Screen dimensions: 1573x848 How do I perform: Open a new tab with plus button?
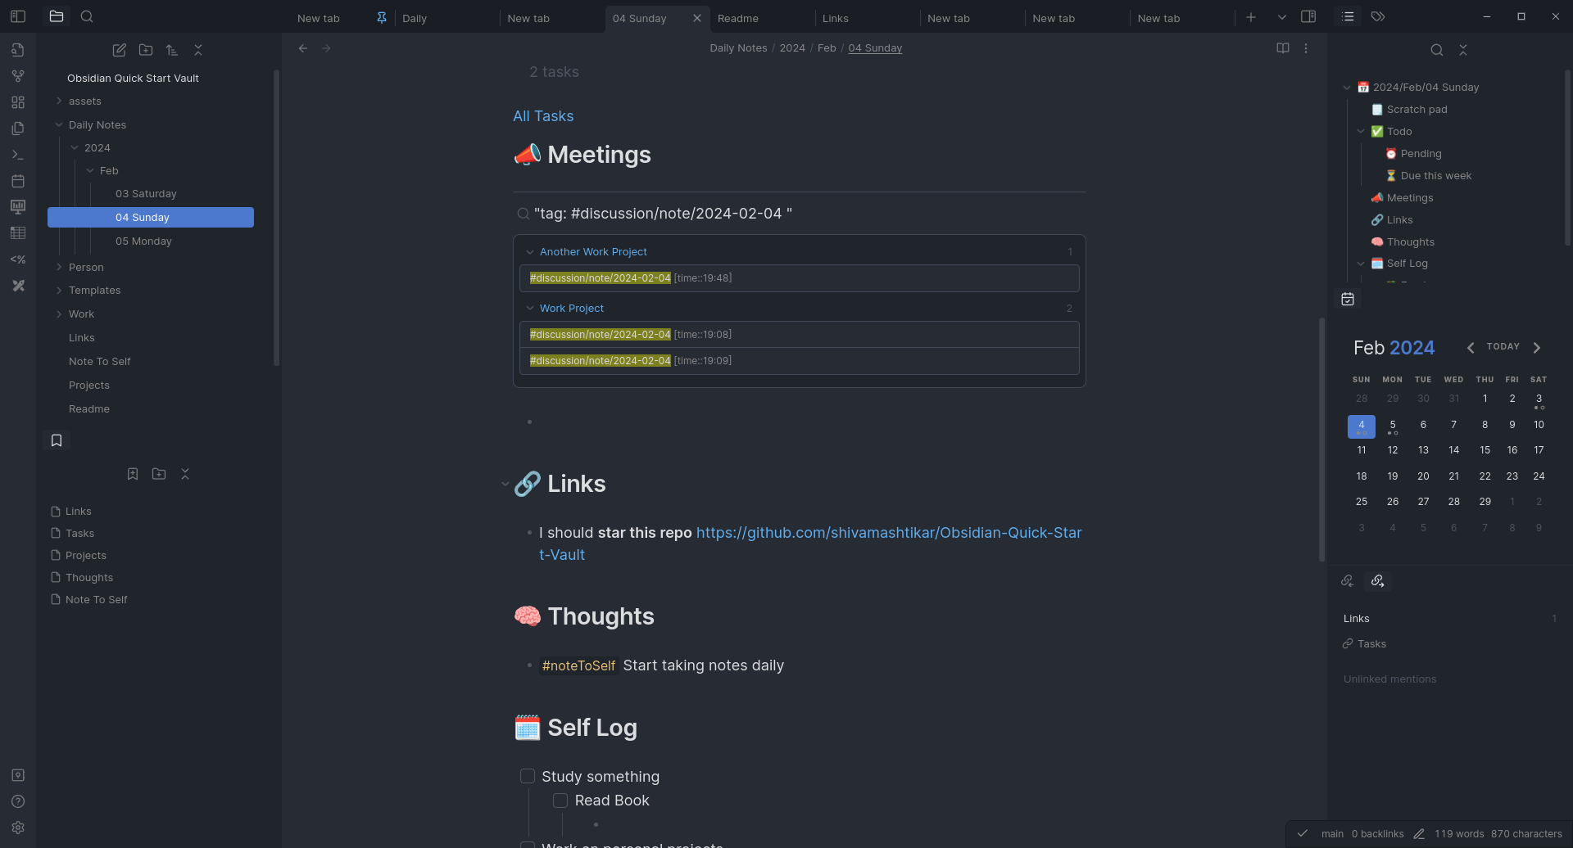click(x=1251, y=16)
